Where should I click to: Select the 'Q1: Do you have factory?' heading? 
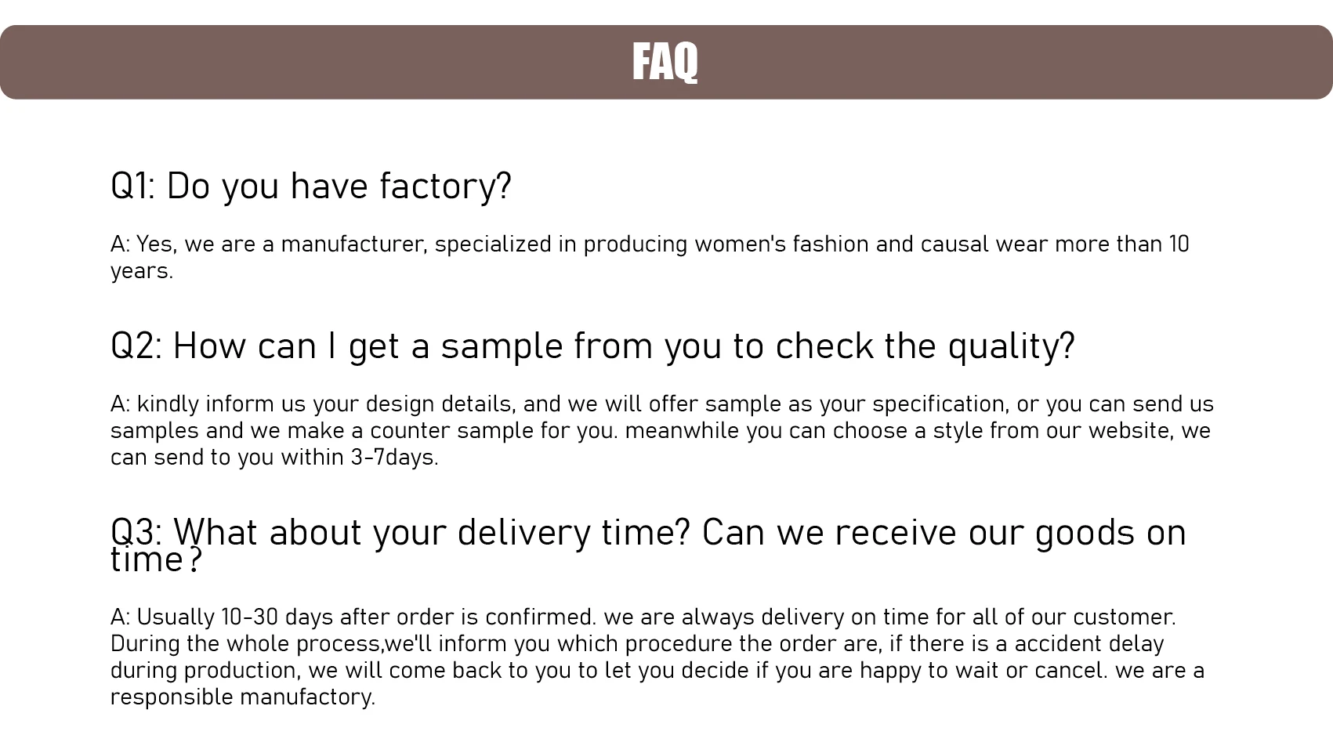311,186
